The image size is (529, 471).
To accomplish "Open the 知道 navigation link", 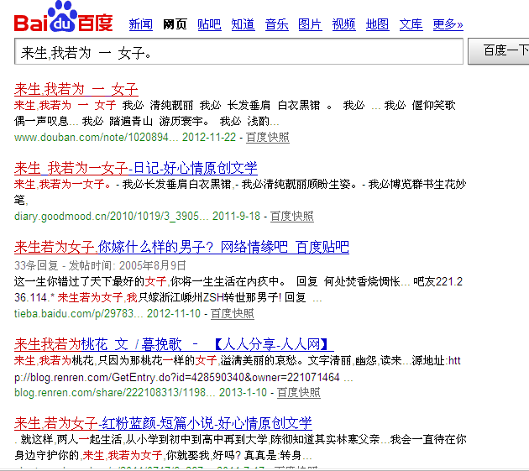I will tap(243, 24).
